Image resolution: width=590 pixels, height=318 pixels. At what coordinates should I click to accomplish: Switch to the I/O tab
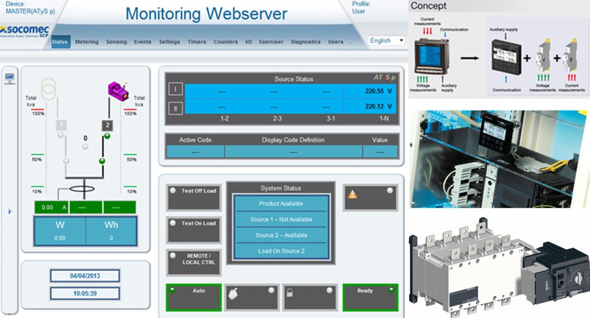tap(249, 42)
